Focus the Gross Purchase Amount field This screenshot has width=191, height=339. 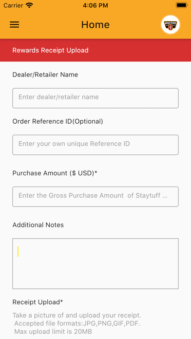(x=95, y=196)
